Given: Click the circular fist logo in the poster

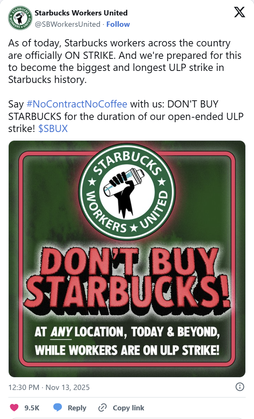Looking at the screenshot, I should point(127,192).
